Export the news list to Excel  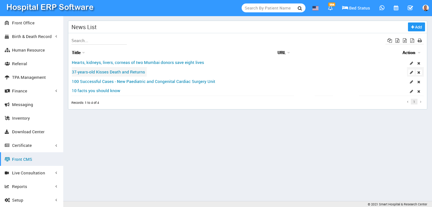tap(397, 41)
